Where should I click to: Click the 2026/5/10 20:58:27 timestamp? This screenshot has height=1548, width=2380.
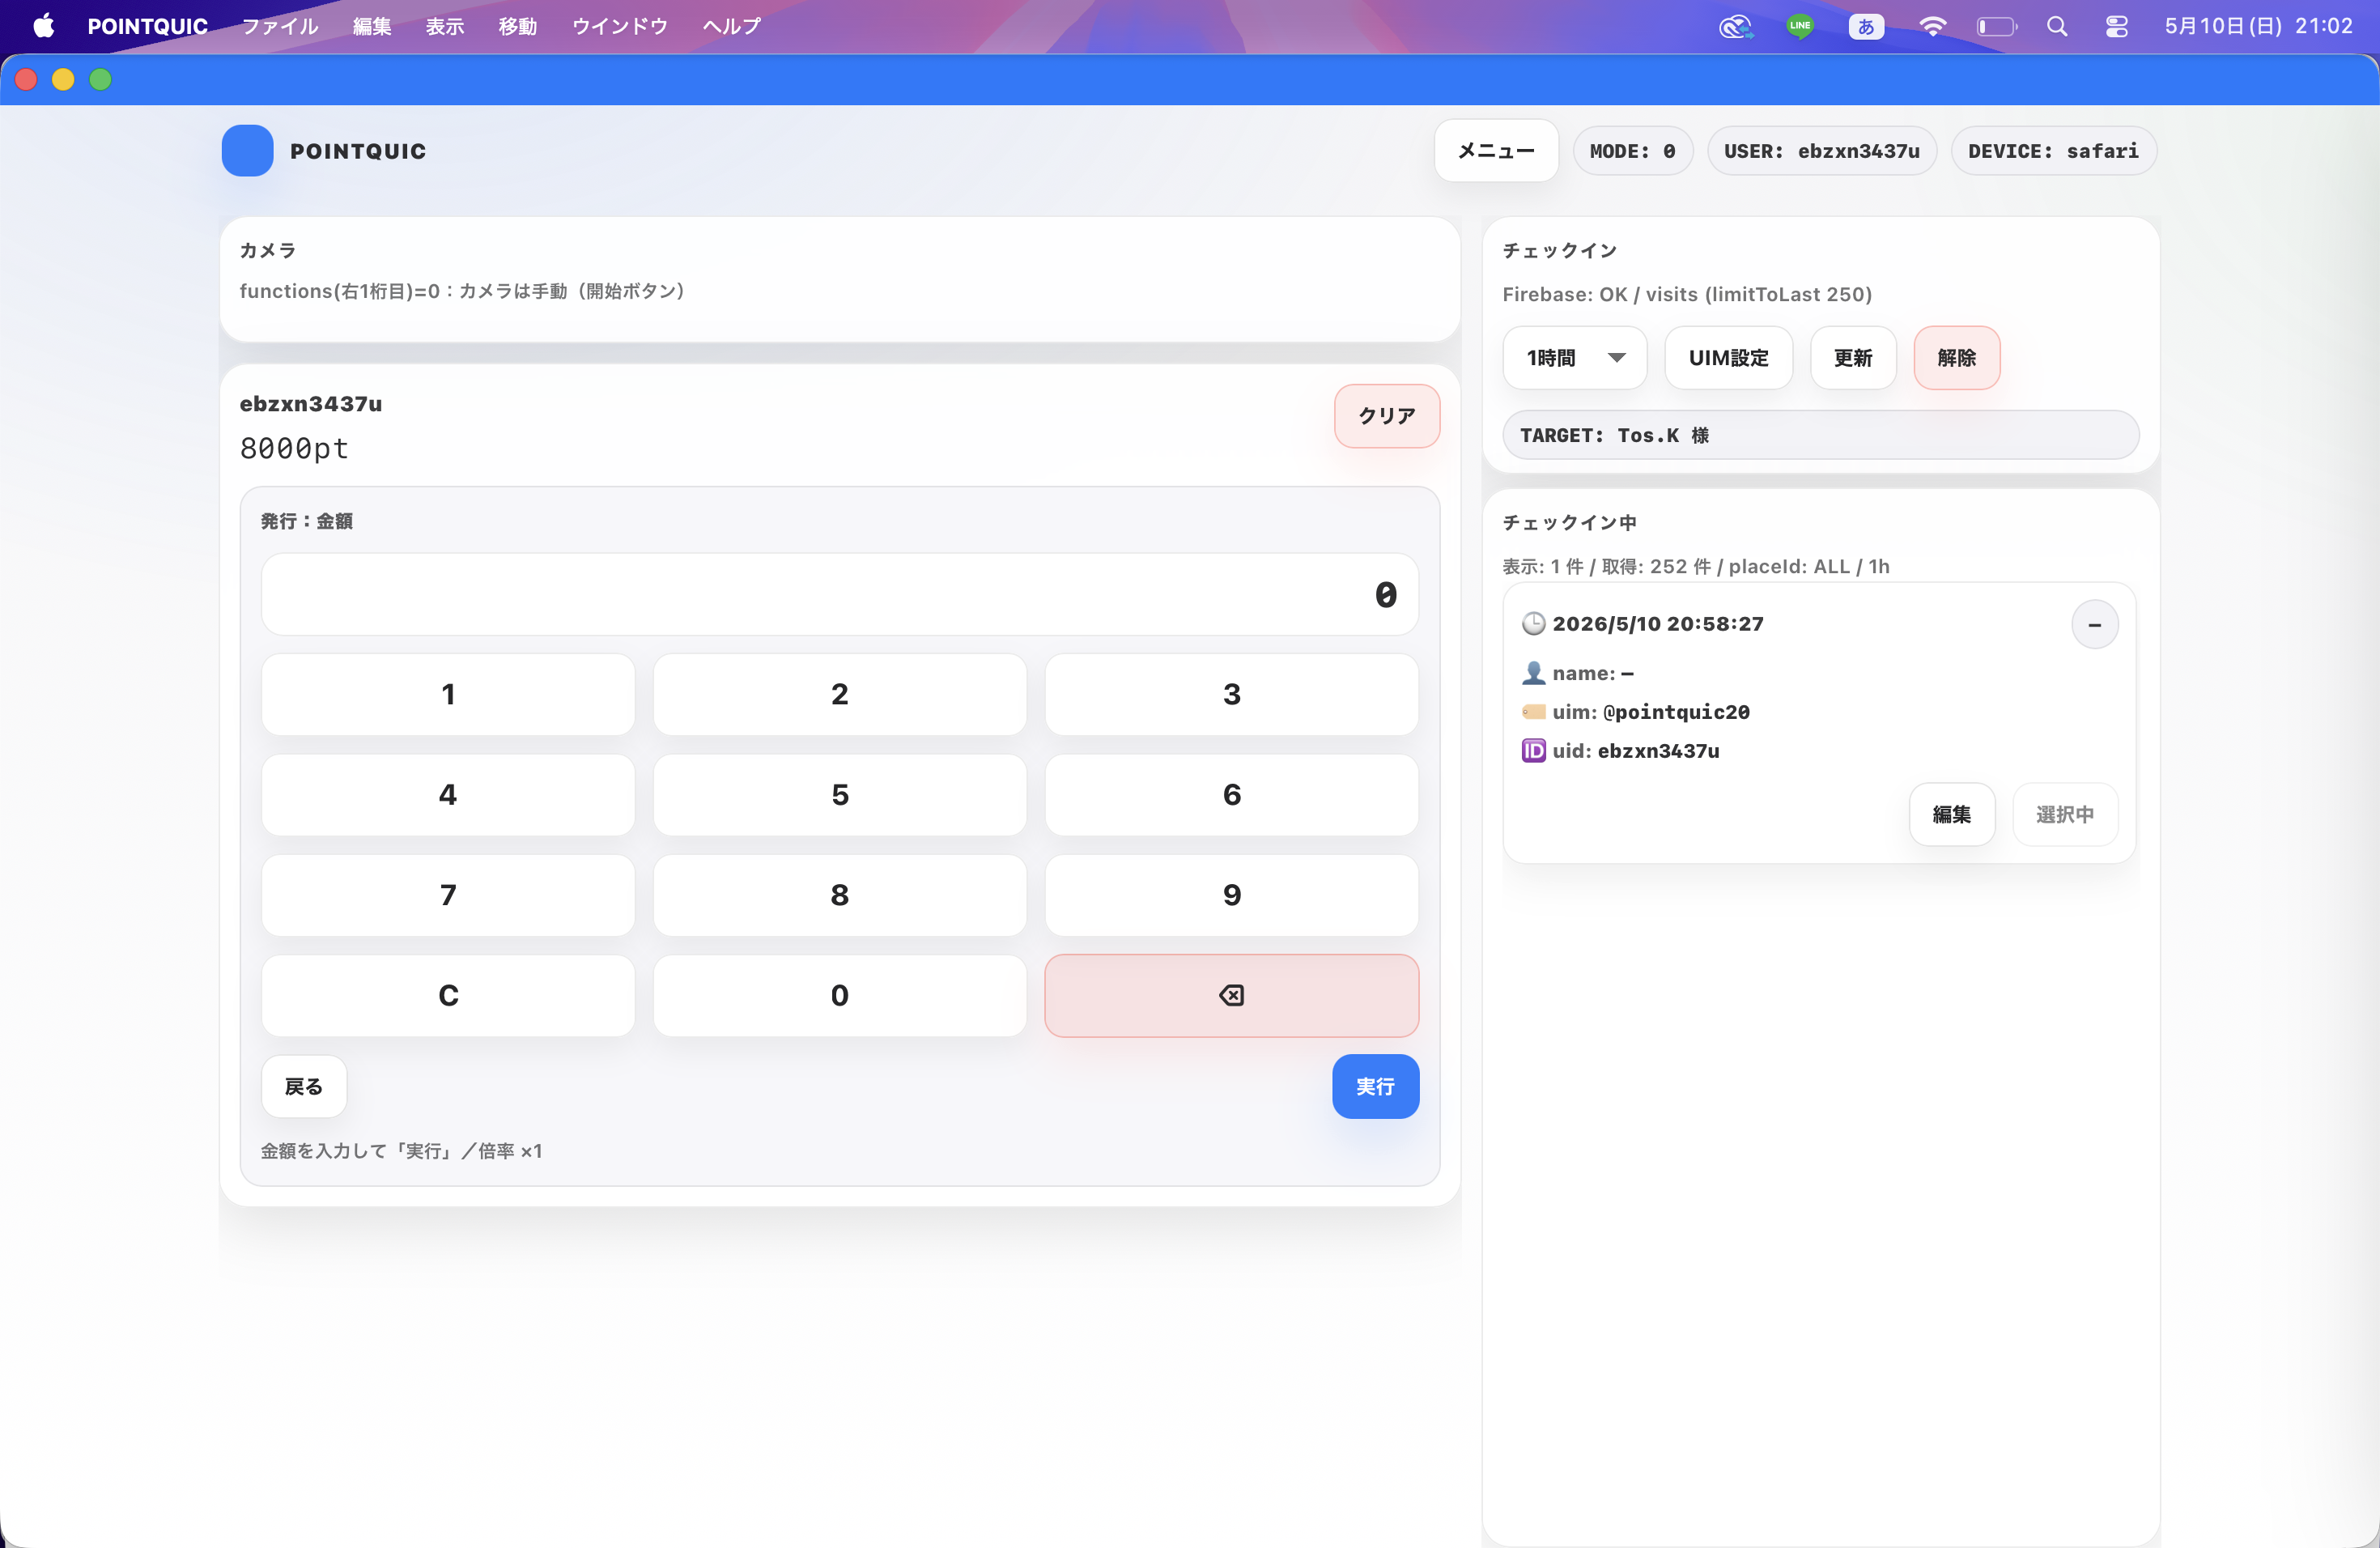1658,624
